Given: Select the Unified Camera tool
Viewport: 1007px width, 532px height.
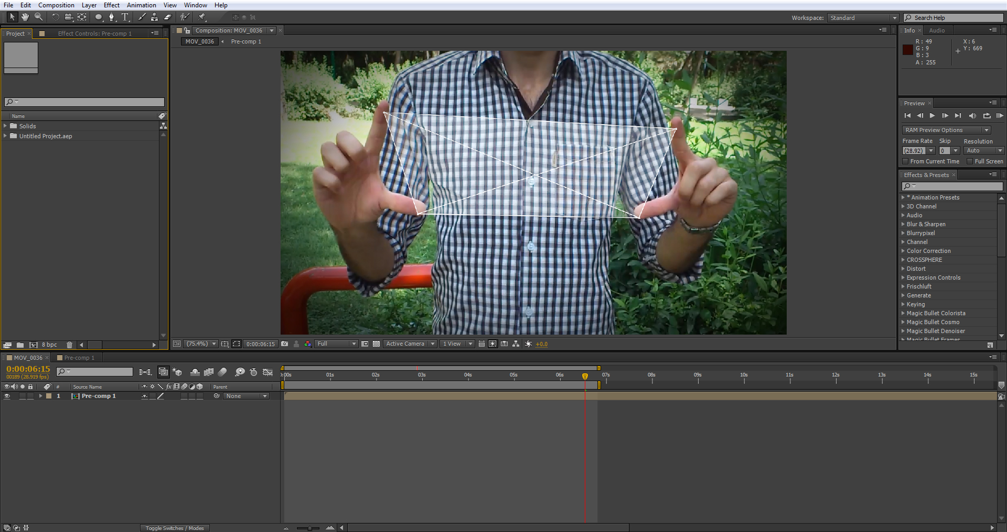Looking at the screenshot, I should tap(69, 17).
